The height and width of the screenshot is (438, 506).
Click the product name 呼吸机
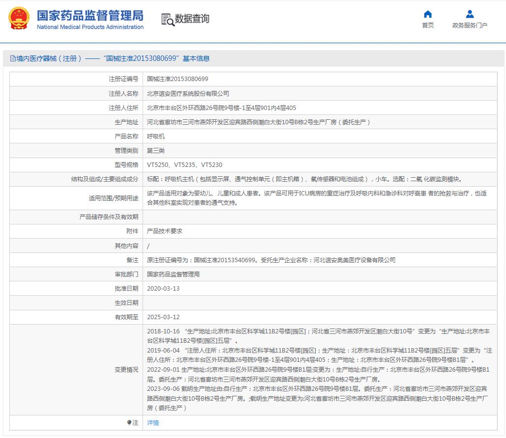156,136
